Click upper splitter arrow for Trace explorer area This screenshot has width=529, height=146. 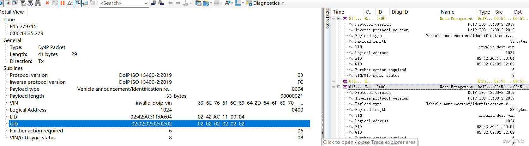tap(322, 114)
